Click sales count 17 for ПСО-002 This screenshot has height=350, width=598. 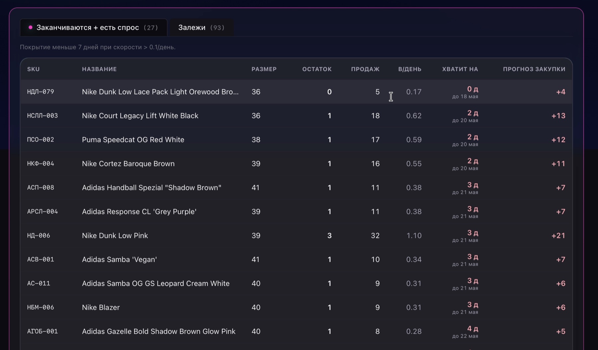point(375,140)
